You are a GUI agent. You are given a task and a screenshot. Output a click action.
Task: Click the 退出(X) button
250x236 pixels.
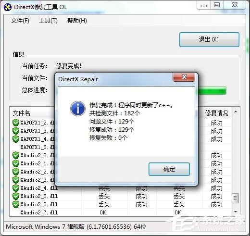pyautogui.click(x=209, y=39)
